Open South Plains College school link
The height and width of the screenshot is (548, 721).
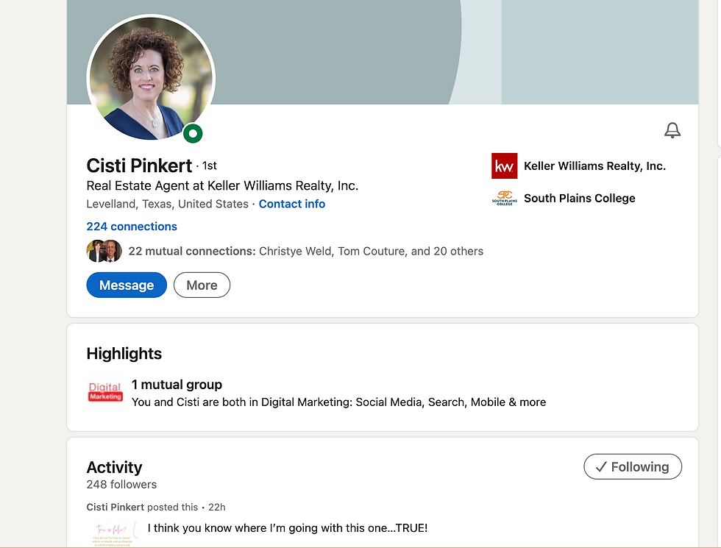click(x=580, y=198)
